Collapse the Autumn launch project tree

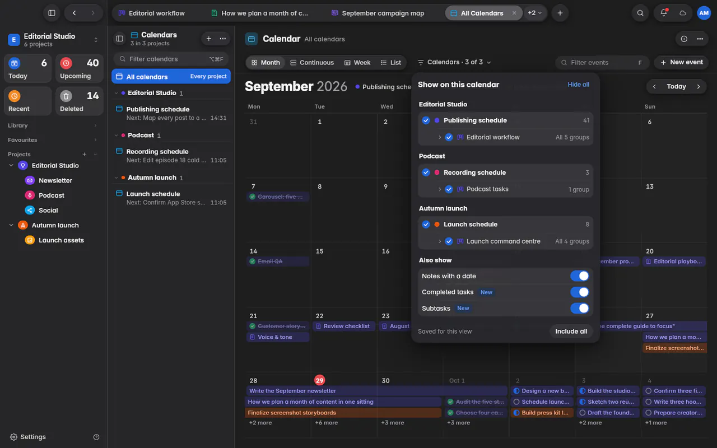[11, 225]
